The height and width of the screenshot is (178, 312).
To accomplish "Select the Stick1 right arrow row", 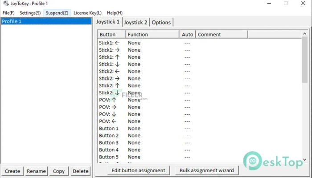I will [x=200, y=50].
